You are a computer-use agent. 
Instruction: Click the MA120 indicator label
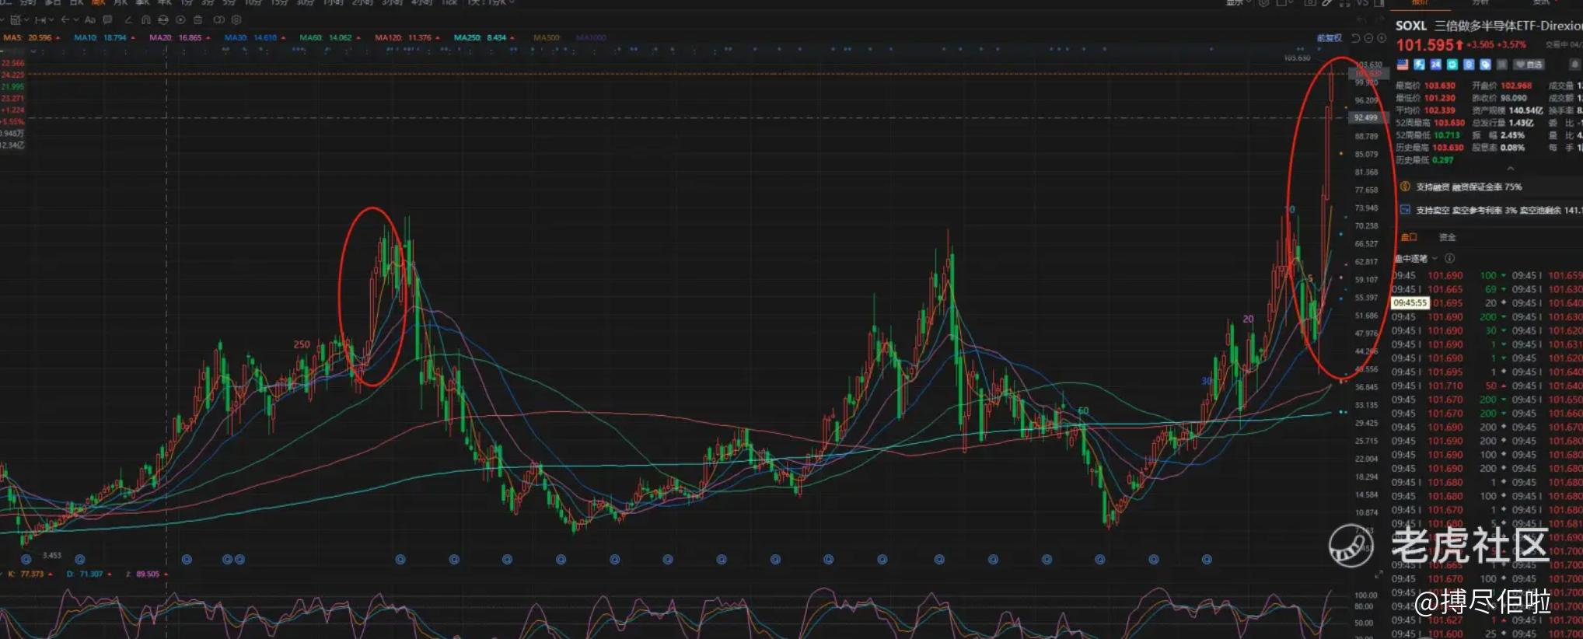[388, 37]
